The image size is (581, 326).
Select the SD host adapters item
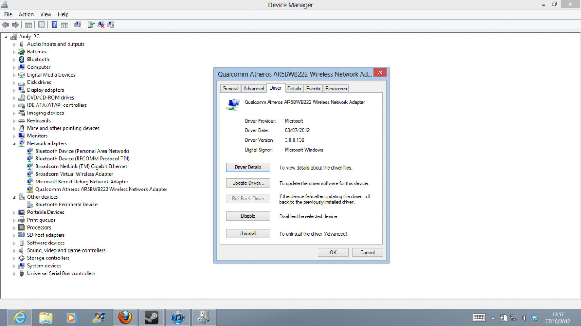[x=46, y=235]
